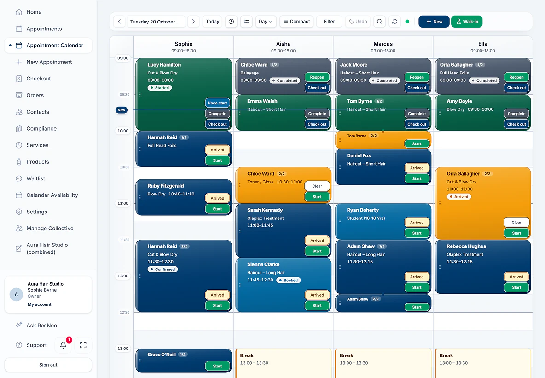This screenshot has width=545, height=378.
Task: Click the list options icon in toolbar
Action: pyautogui.click(x=246, y=22)
